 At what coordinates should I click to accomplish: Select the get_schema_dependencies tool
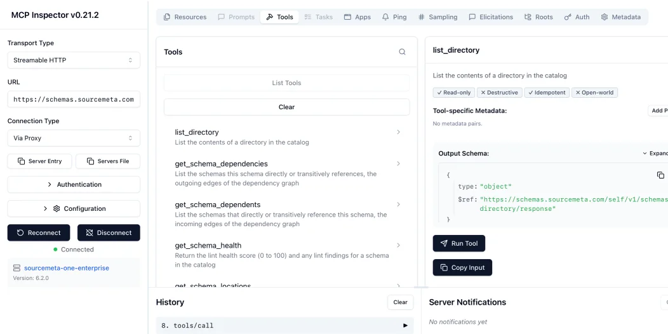click(287, 173)
